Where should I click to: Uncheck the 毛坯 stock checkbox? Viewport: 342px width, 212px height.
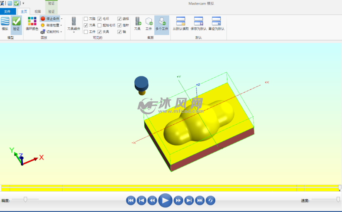pyautogui.click(x=99, y=19)
